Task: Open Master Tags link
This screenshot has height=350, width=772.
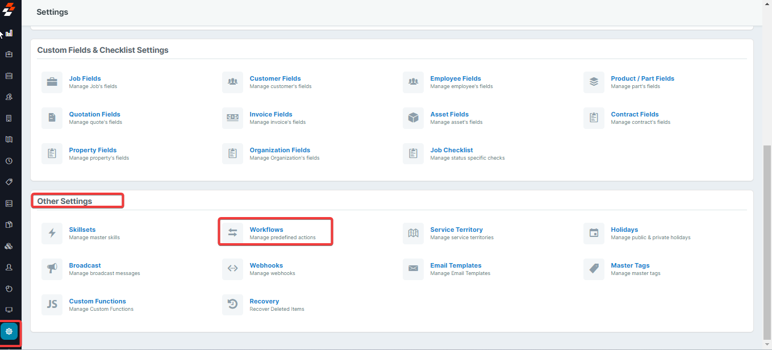Action: pyautogui.click(x=630, y=265)
